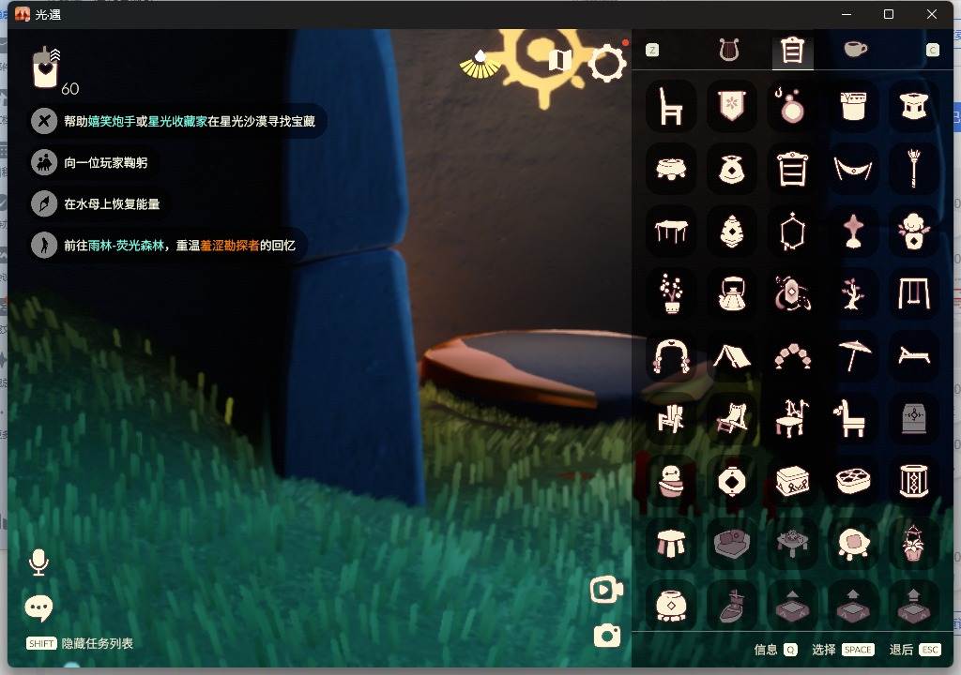Click the 选择 SPACE select button
The height and width of the screenshot is (675, 961).
coord(843,650)
